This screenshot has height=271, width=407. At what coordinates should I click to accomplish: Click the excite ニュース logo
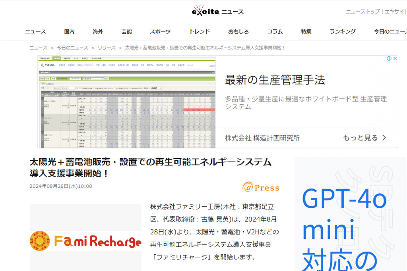(218, 11)
